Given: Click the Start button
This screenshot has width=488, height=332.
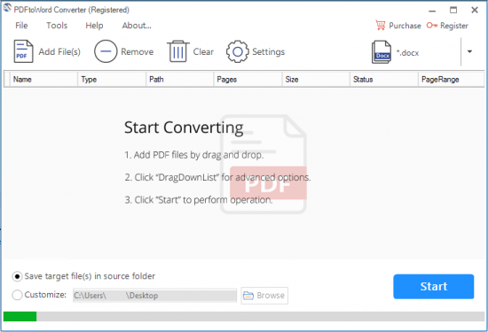Looking at the screenshot, I should pos(434,286).
